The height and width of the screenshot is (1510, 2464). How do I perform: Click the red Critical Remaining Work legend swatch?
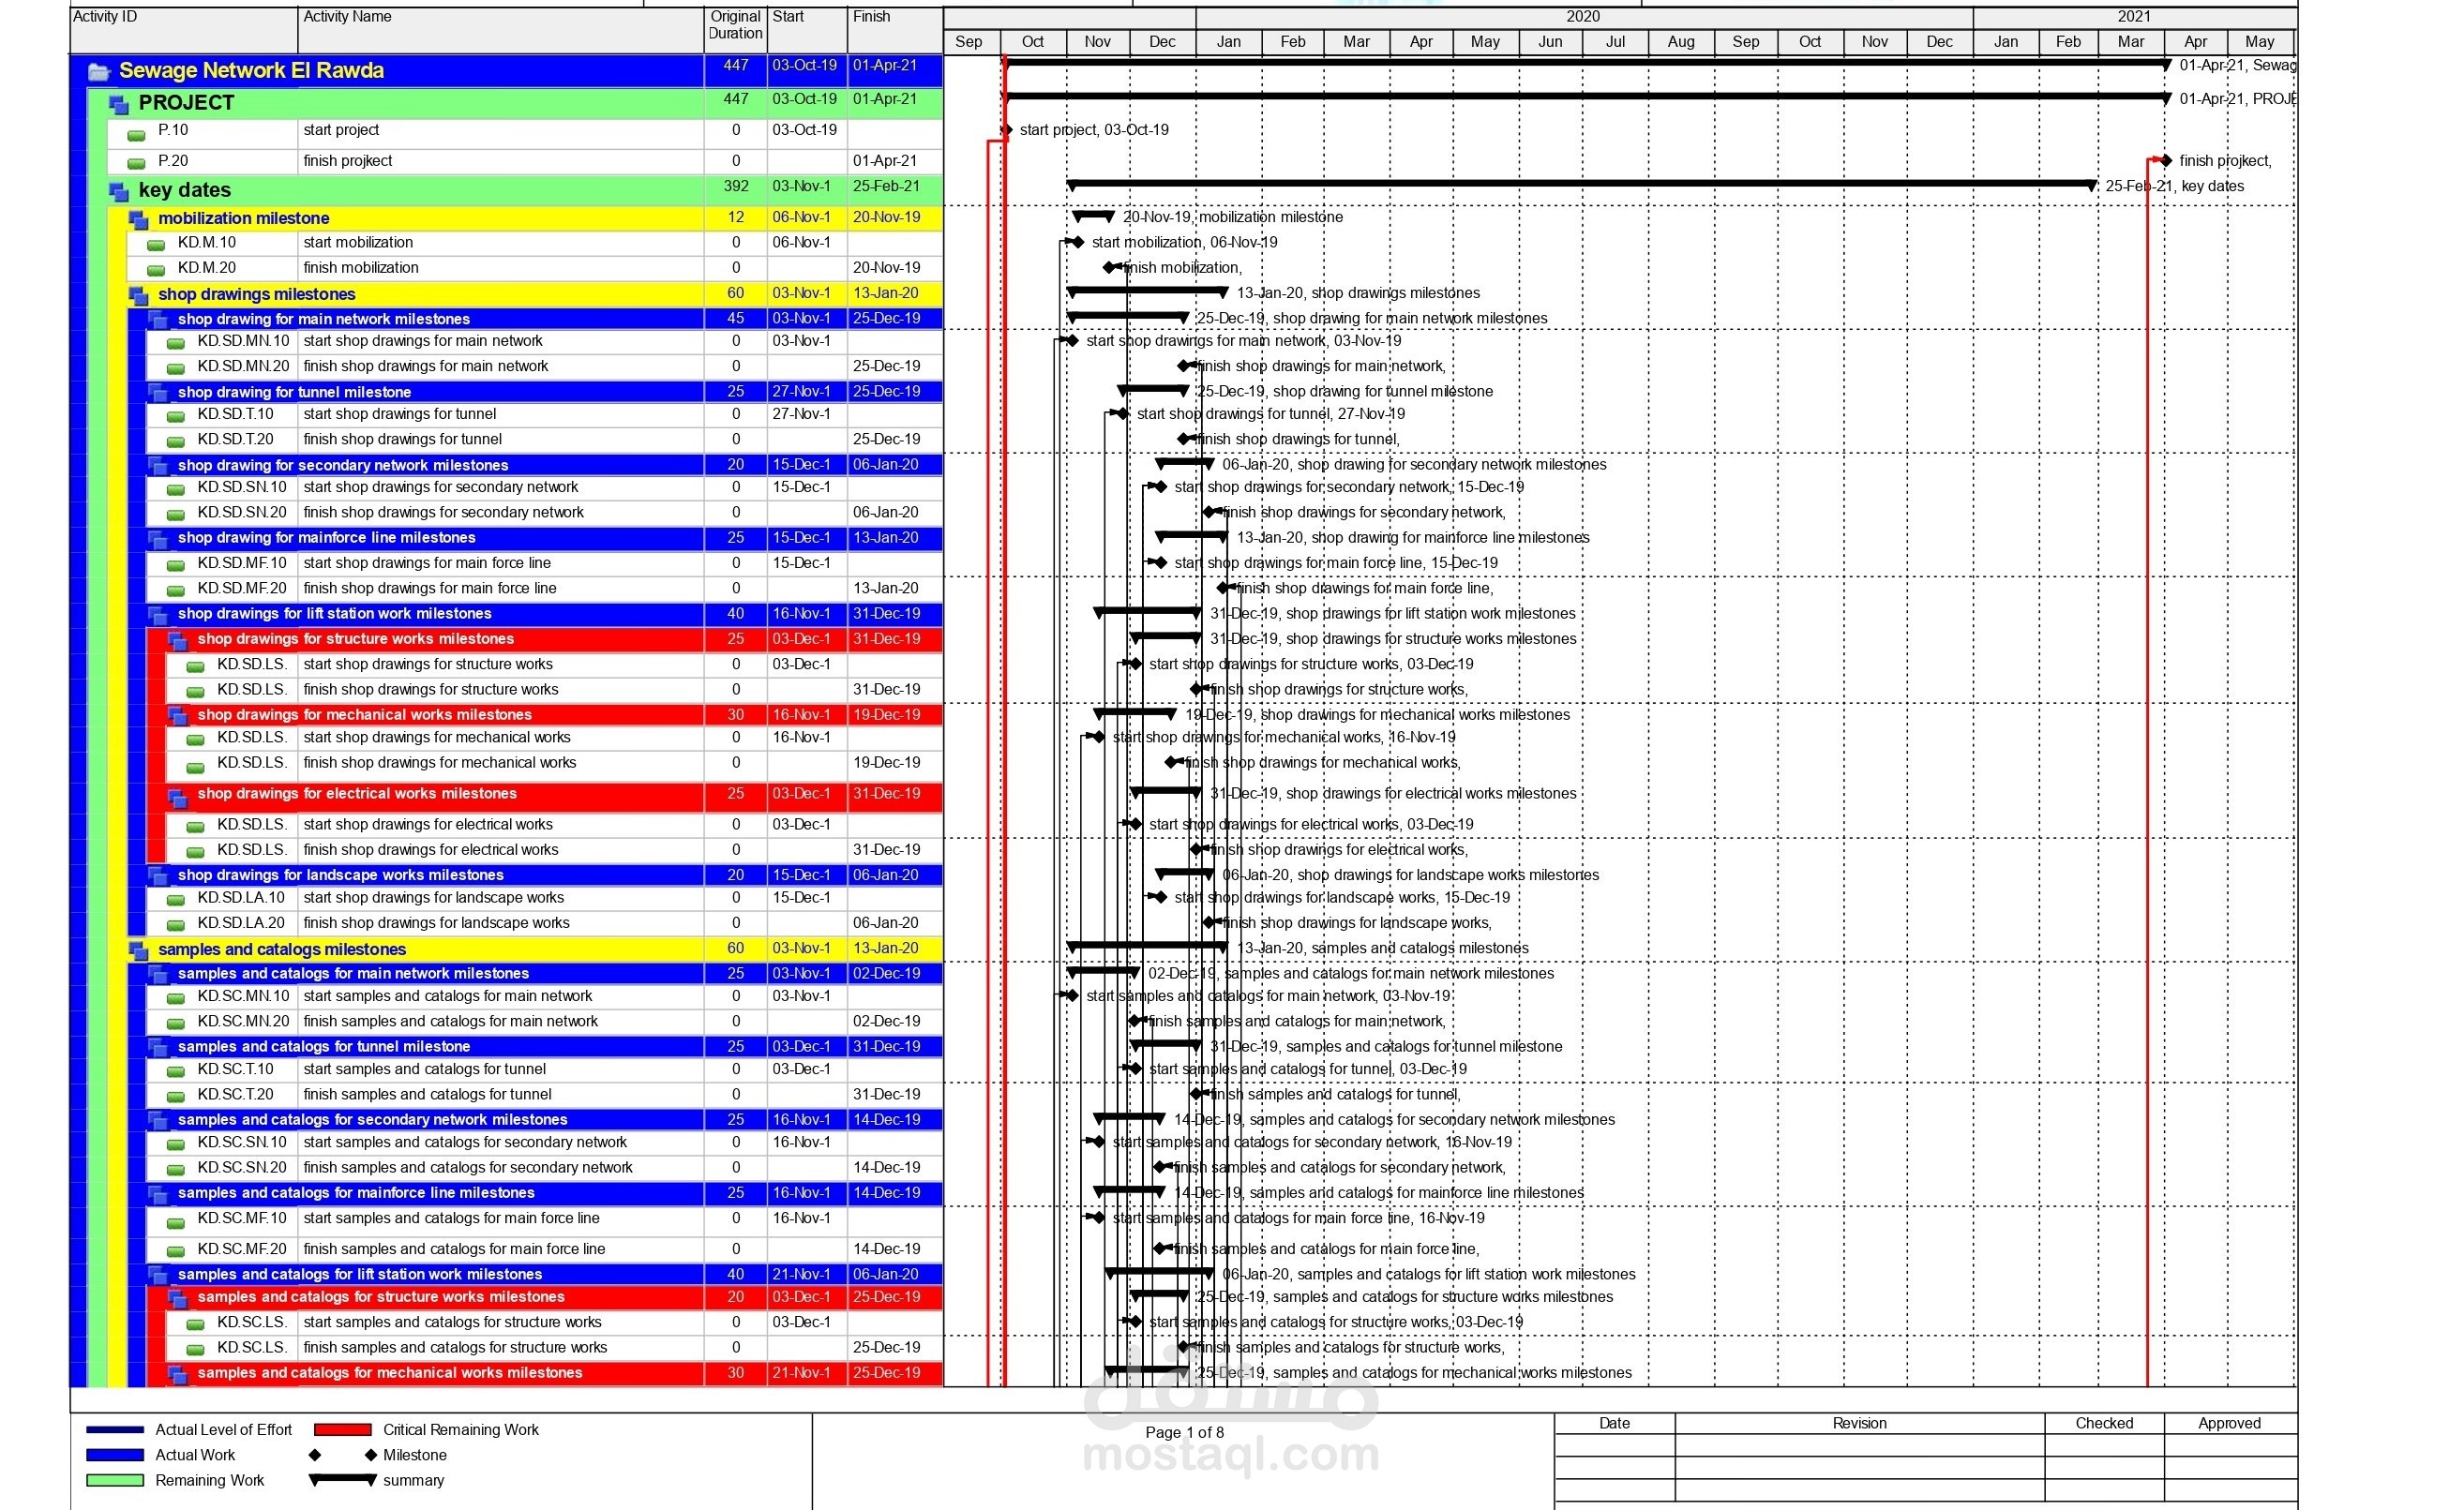click(x=343, y=1430)
